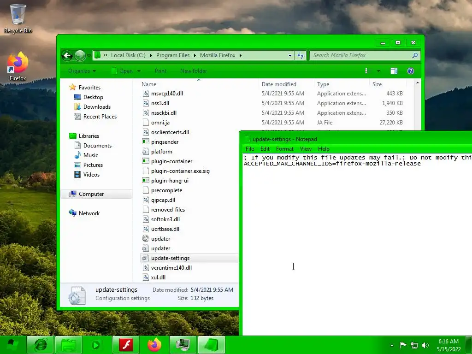The image size is (472, 354).
Task: Select Computer in the navigation pane
Action: click(91, 194)
